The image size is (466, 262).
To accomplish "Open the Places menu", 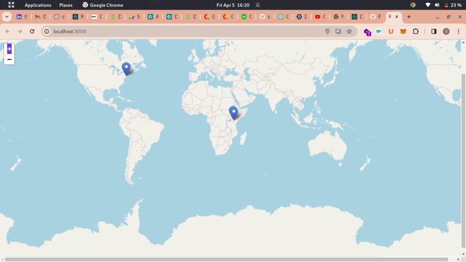I will coord(66,5).
